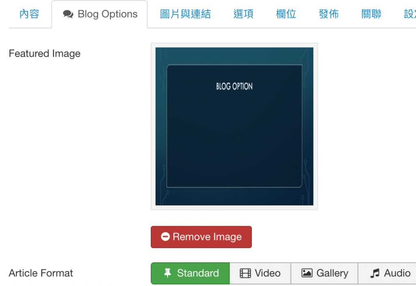
Task: Click the picture icon on Gallery
Action: tap(307, 273)
